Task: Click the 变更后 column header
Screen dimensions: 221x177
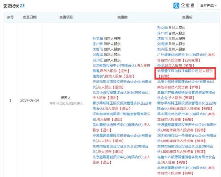Action: pos(187,17)
